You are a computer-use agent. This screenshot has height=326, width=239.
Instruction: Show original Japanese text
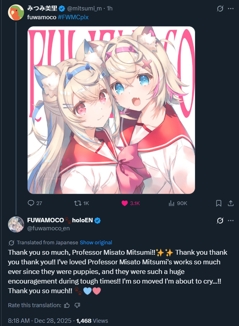tap(96, 242)
